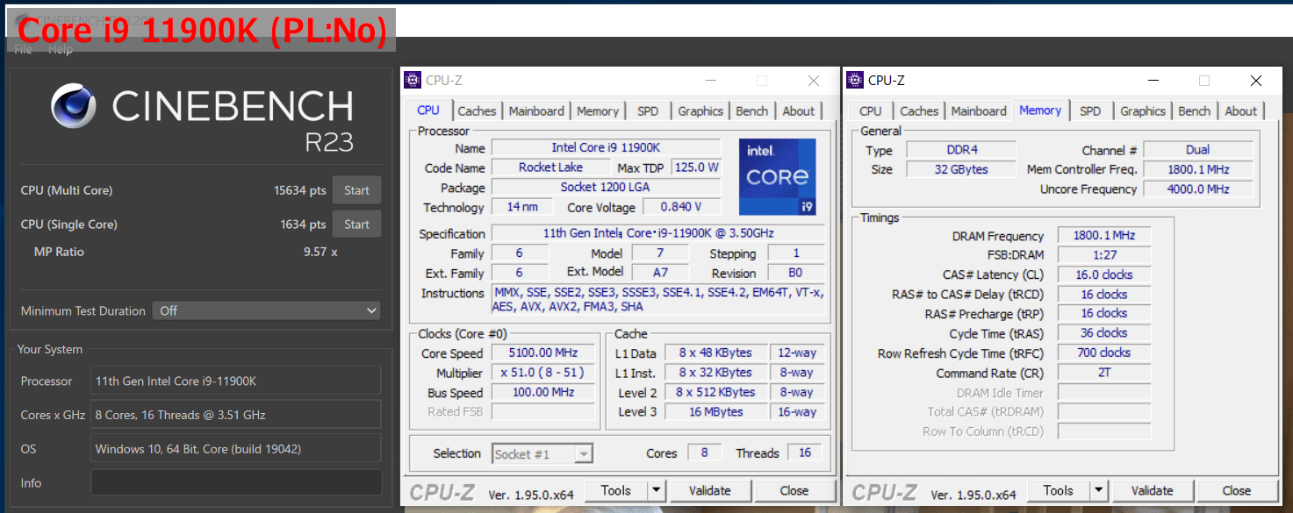Open Tools dropdown arrow in left CPU-Z window
1293x513 pixels.
tap(657, 491)
